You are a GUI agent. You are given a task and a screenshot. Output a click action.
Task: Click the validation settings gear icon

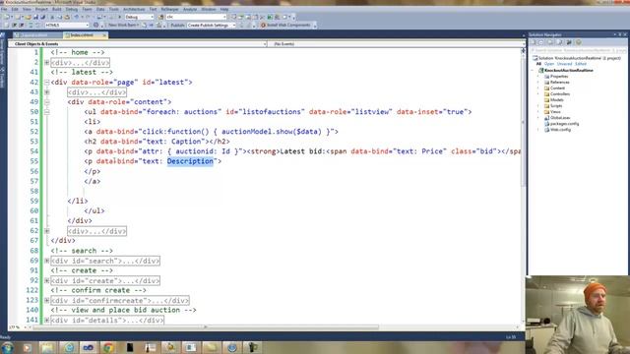[95, 25]
